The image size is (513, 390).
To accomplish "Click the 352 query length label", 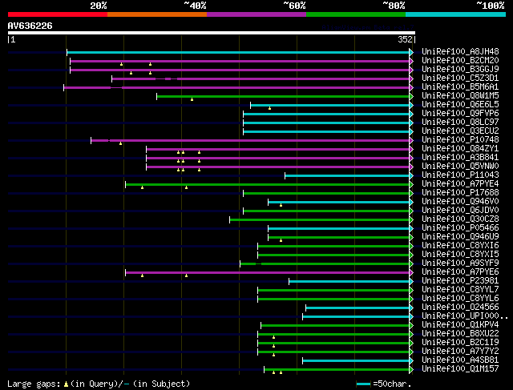I will tap(405, 39).
